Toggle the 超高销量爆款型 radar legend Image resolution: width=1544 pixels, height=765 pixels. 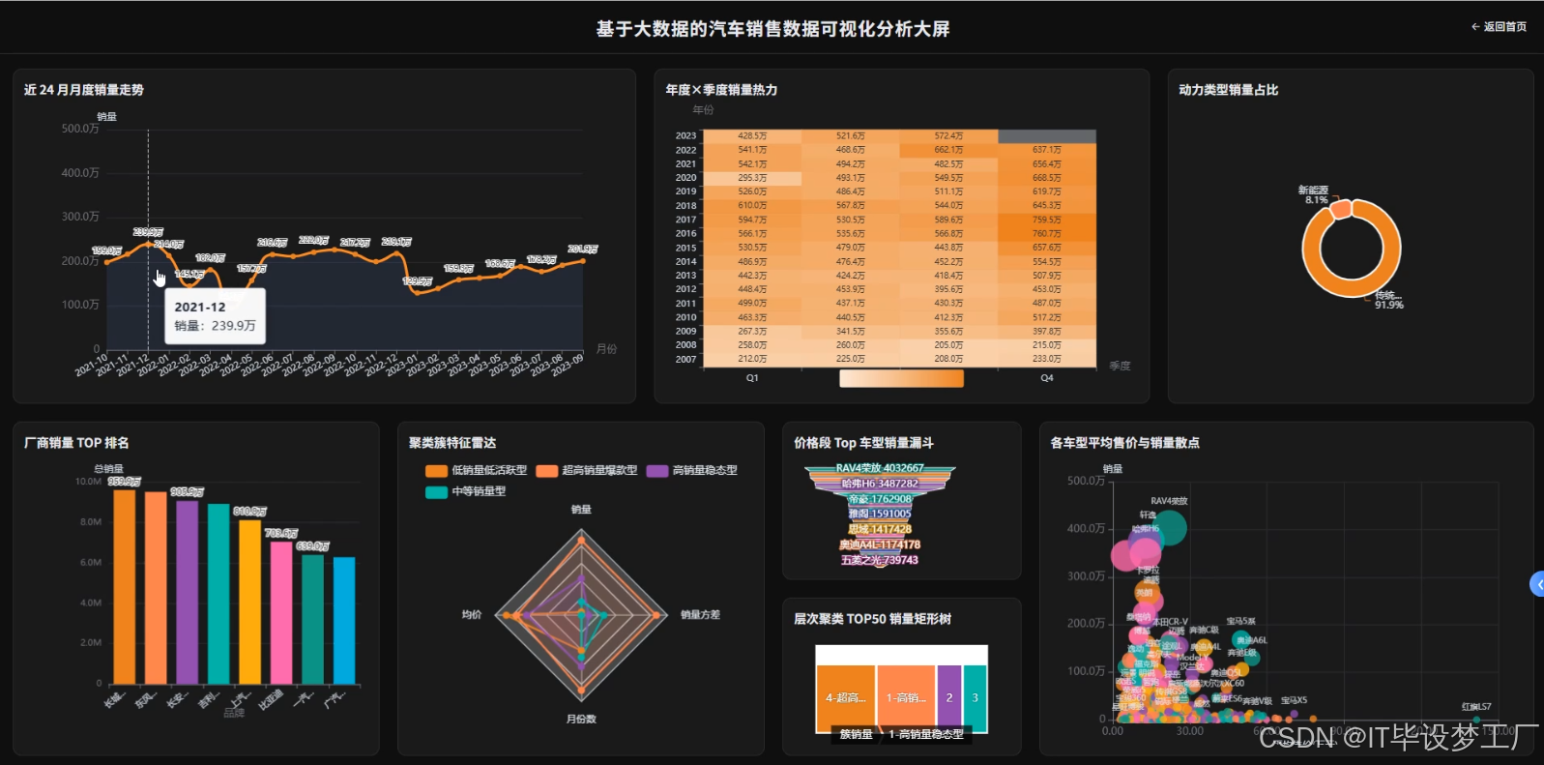pyautogui.click(x=587, y=470)
